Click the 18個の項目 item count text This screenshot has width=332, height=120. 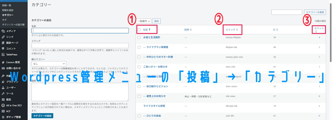point(320,21)
